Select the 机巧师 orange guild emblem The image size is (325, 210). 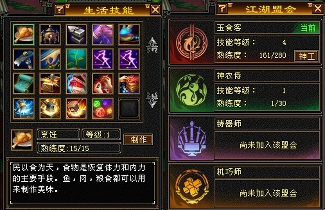coord(192,186)
